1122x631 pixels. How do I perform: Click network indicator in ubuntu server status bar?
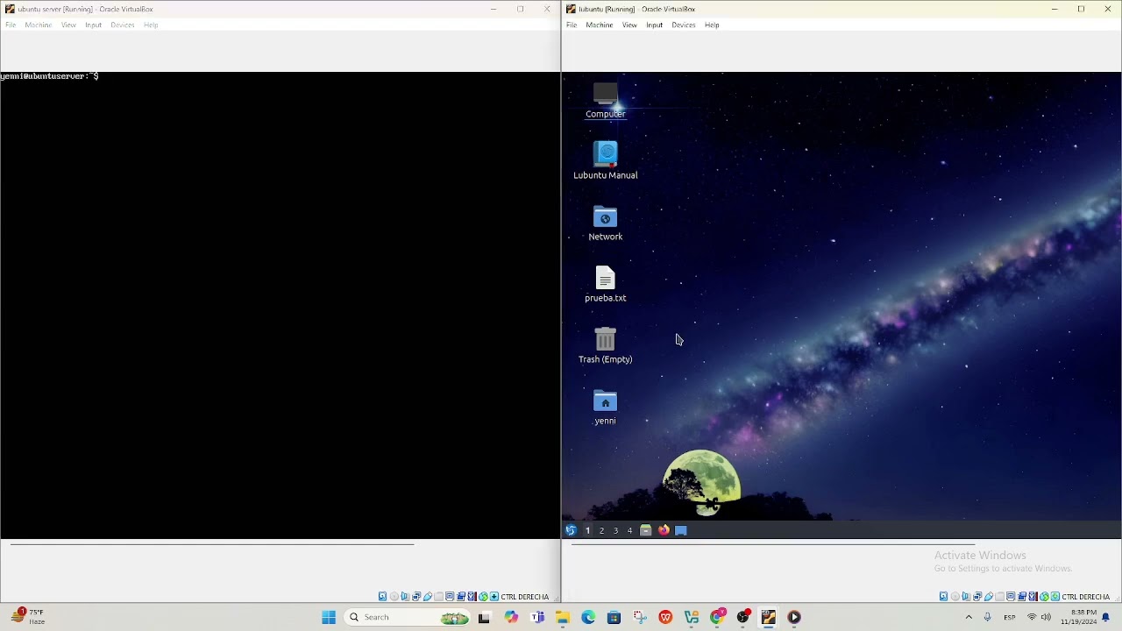coord(416,597)
